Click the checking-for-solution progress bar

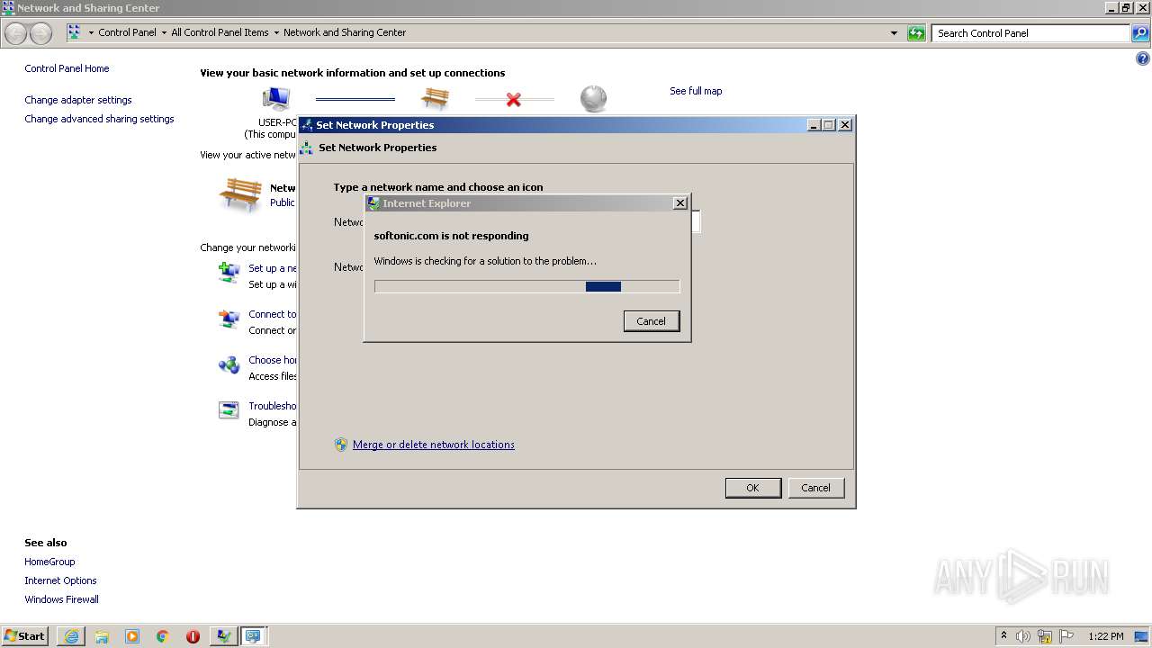coord(527,286)
